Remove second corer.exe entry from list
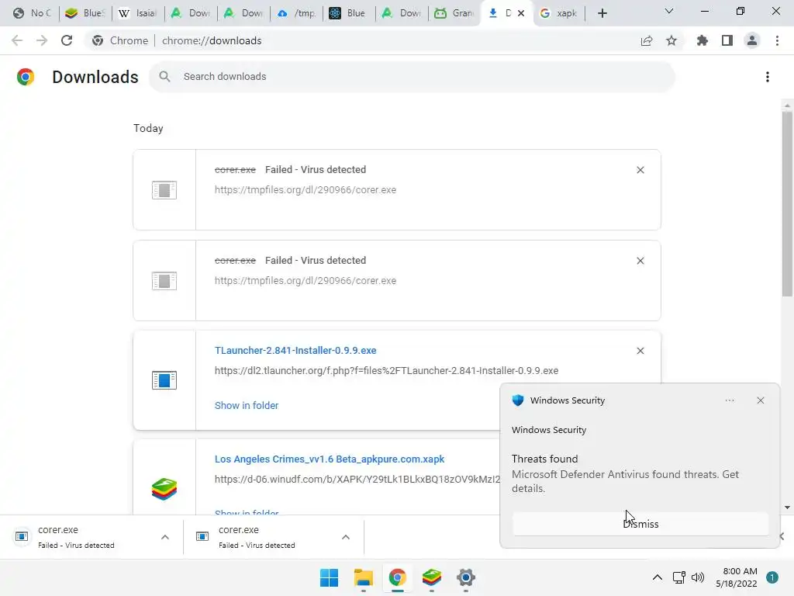This screenshot has height=596, width=794. [x=640, y=261]
